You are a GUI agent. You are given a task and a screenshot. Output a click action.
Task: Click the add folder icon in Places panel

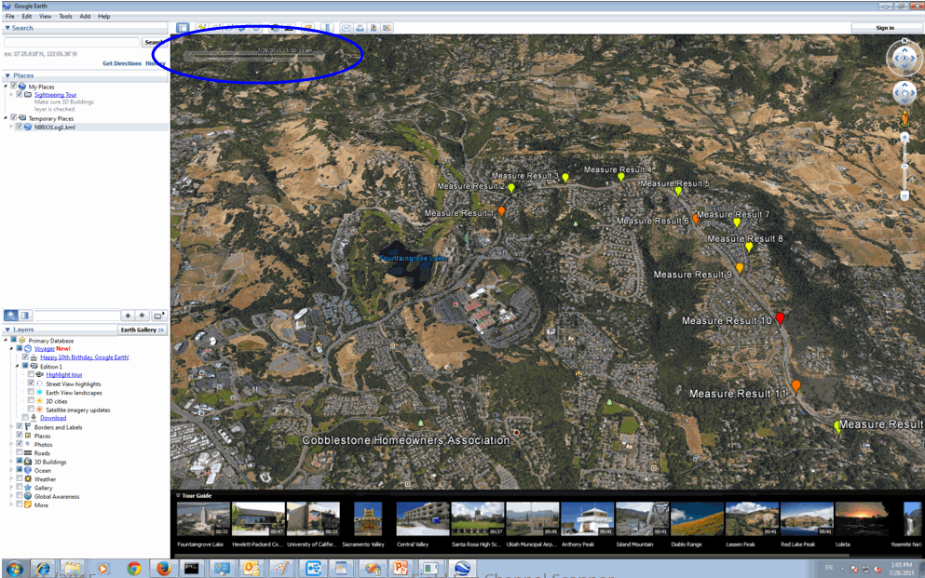tap(158, 316)
